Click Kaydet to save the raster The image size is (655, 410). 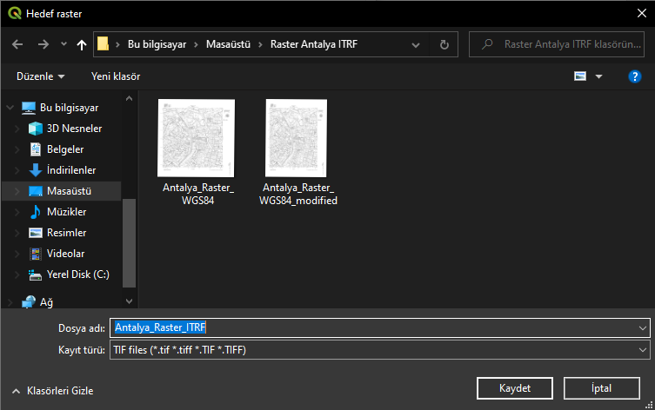[515, 388]
